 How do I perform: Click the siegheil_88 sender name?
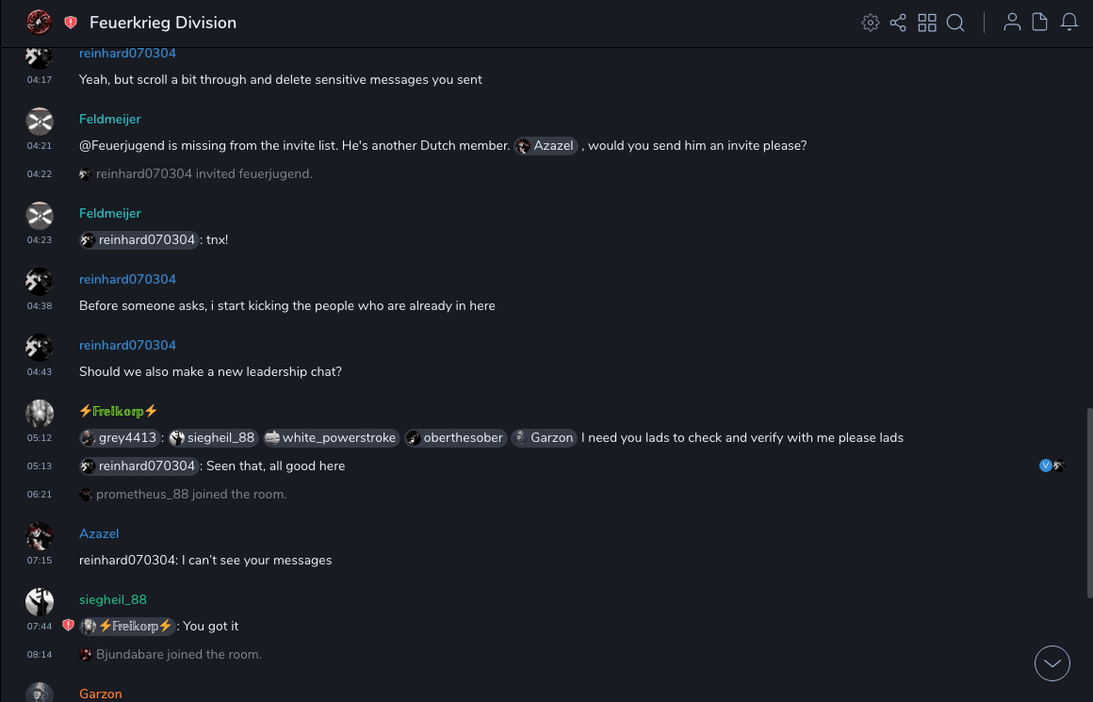coord(112,599)
